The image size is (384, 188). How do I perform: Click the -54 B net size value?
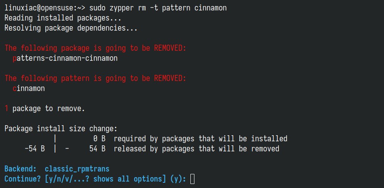(34, 149)
